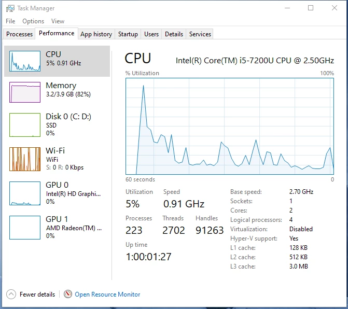Click the Base speed value '2.70 GHz'
This screenshot has width=348, height=309.
pyautogui.click(x=301, y=192)
